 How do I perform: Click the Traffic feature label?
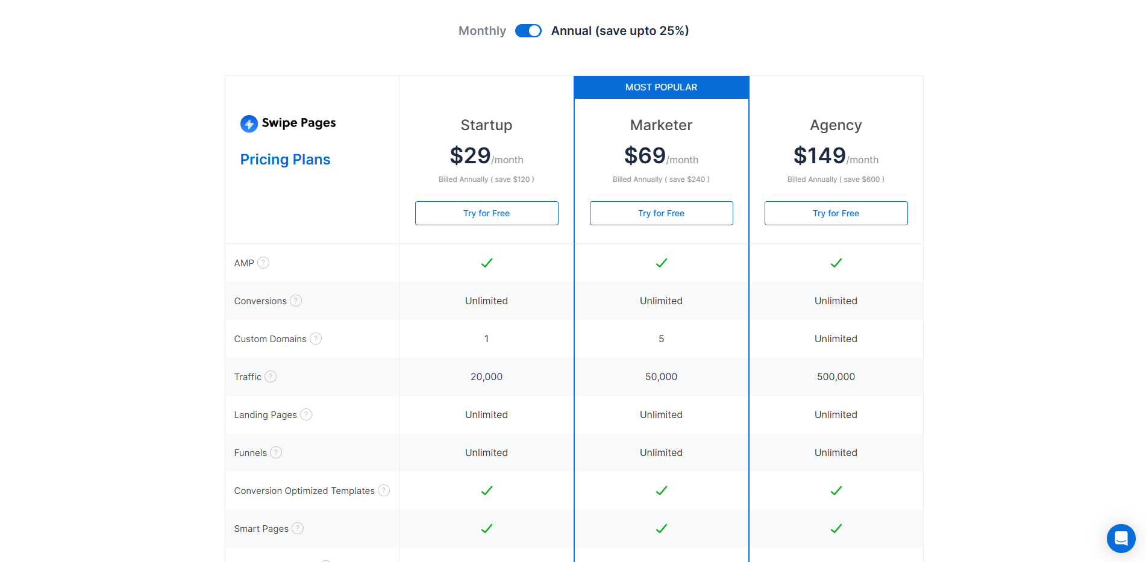point(248,377)
